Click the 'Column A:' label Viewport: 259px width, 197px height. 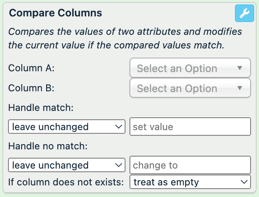(31, 68)
